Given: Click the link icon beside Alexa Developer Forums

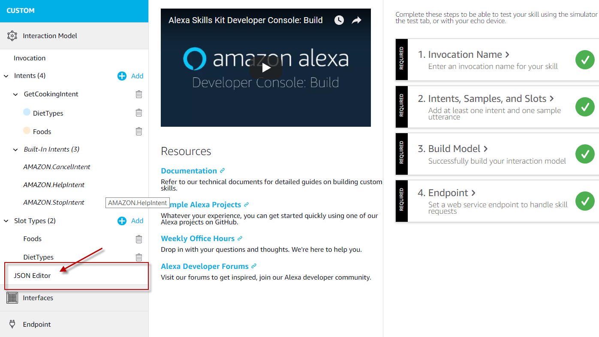Looking at the screenshot, I should pyautogui.click(x=254, y=266).
